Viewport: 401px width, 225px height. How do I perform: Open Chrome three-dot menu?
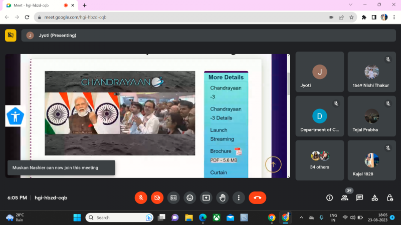(394, 17)
